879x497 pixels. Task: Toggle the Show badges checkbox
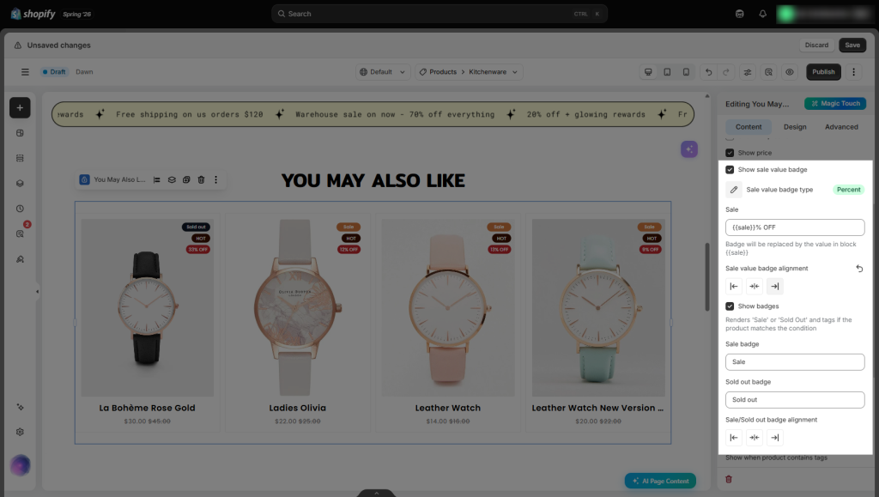coord(730,306)
